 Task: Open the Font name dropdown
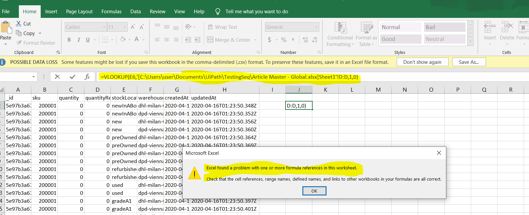tap(104, 27)
